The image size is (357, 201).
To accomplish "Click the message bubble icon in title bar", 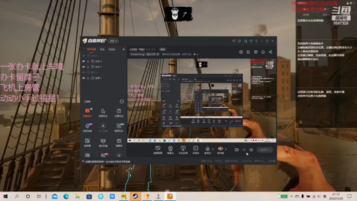I will click(x=239, y=41).
